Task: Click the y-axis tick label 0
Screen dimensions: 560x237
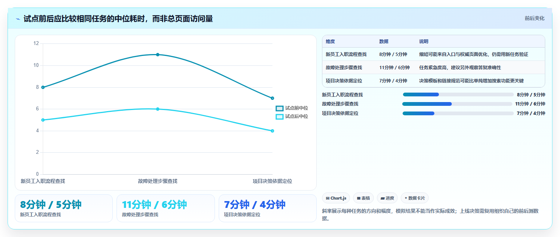Action: [37, 174]
